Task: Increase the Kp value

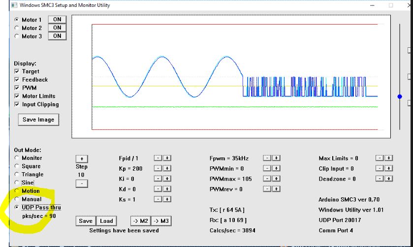Action: pyautogui.click(x=167, y=168)
